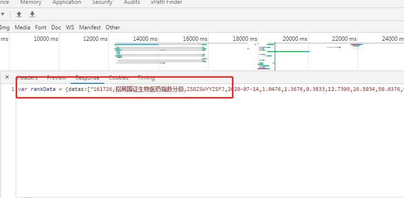The image size is (404, 198).
Task: Switch to the Headers tab
Action: click(x=27, y=78)
